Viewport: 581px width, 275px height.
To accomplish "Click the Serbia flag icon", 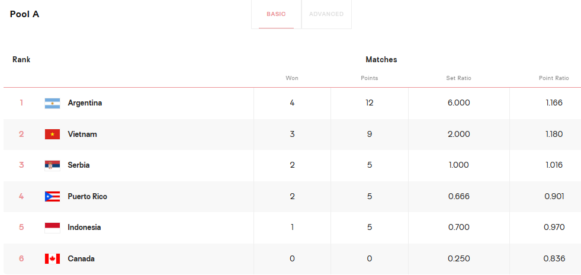I will [x=52, y=165].
